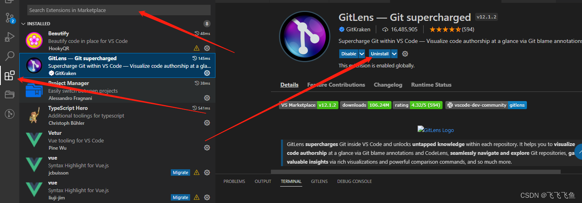Switch to the Feature Contributions tab

point(336,85)
